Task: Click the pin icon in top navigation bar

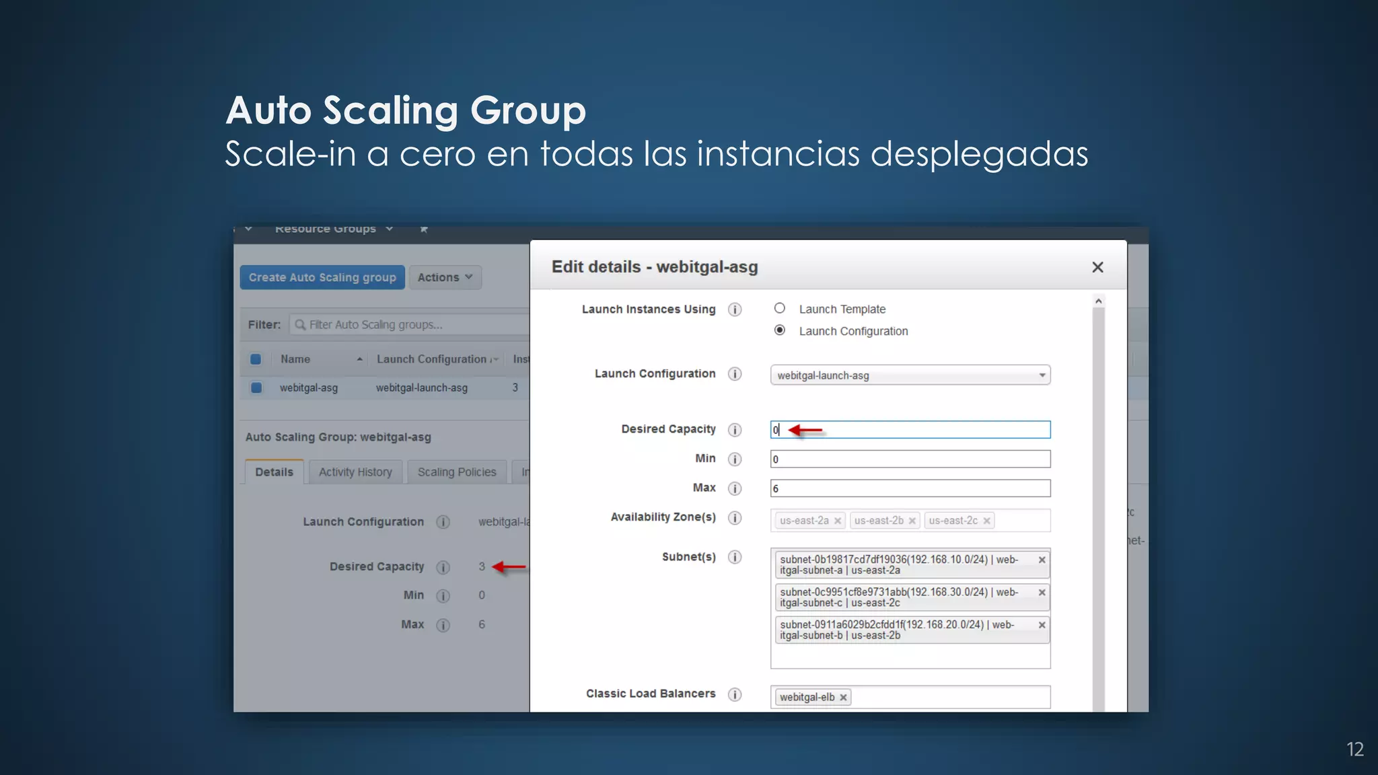Action: (424, 229)
